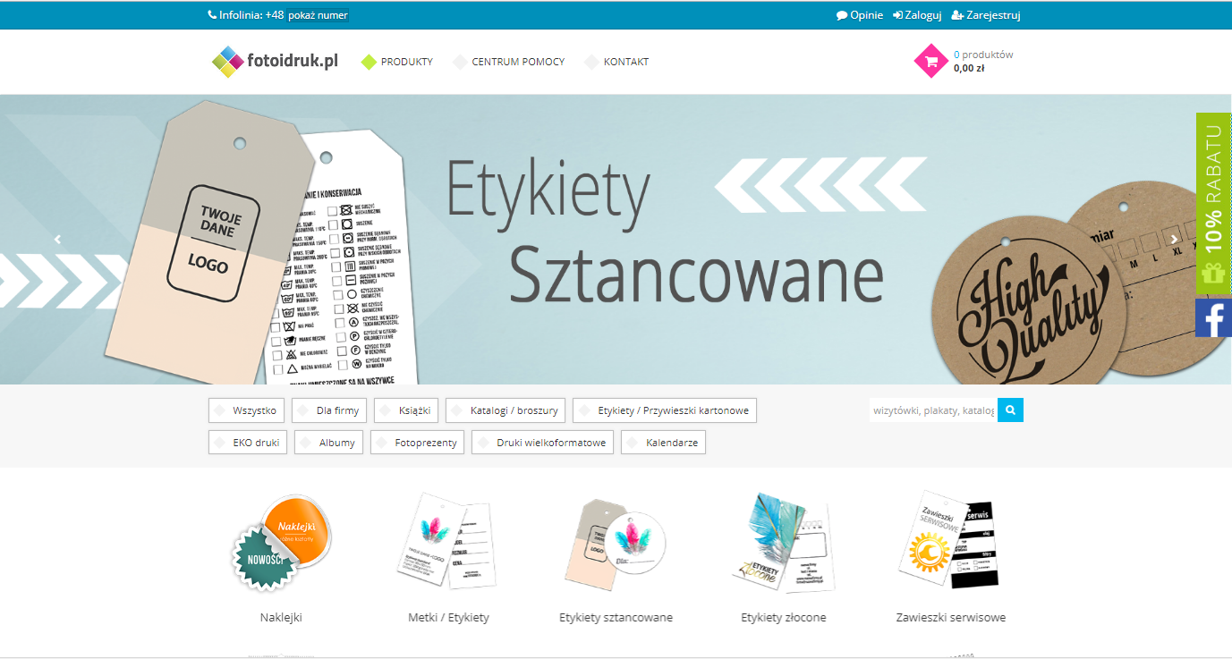Viewport: 1232px width, 659px height.
Task: Click Zaloguj to log in
Action: 917,15
